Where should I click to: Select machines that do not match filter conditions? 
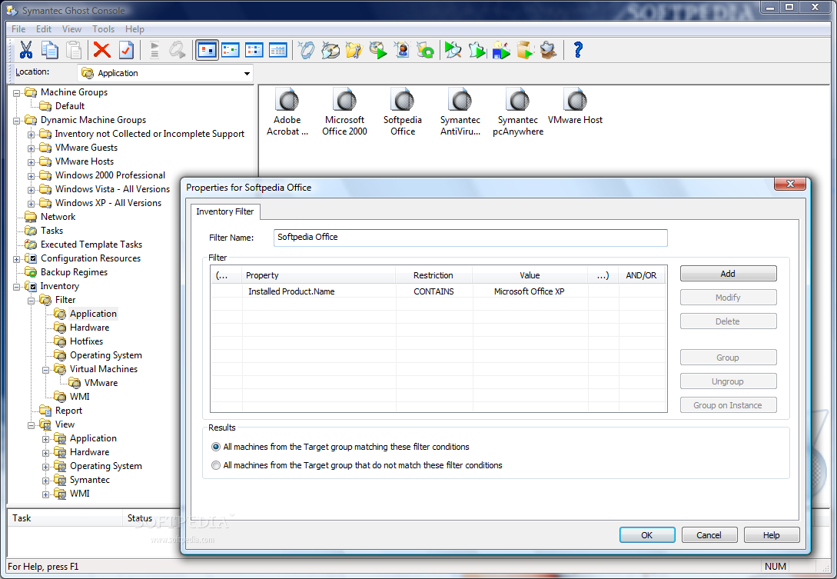click(216, 465)
